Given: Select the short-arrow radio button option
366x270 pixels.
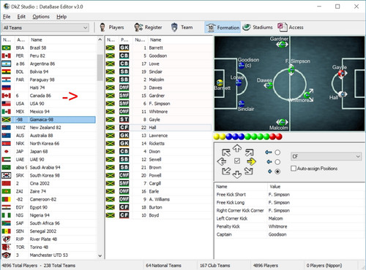Looking at the screenshot, I should tap(277, 171).
